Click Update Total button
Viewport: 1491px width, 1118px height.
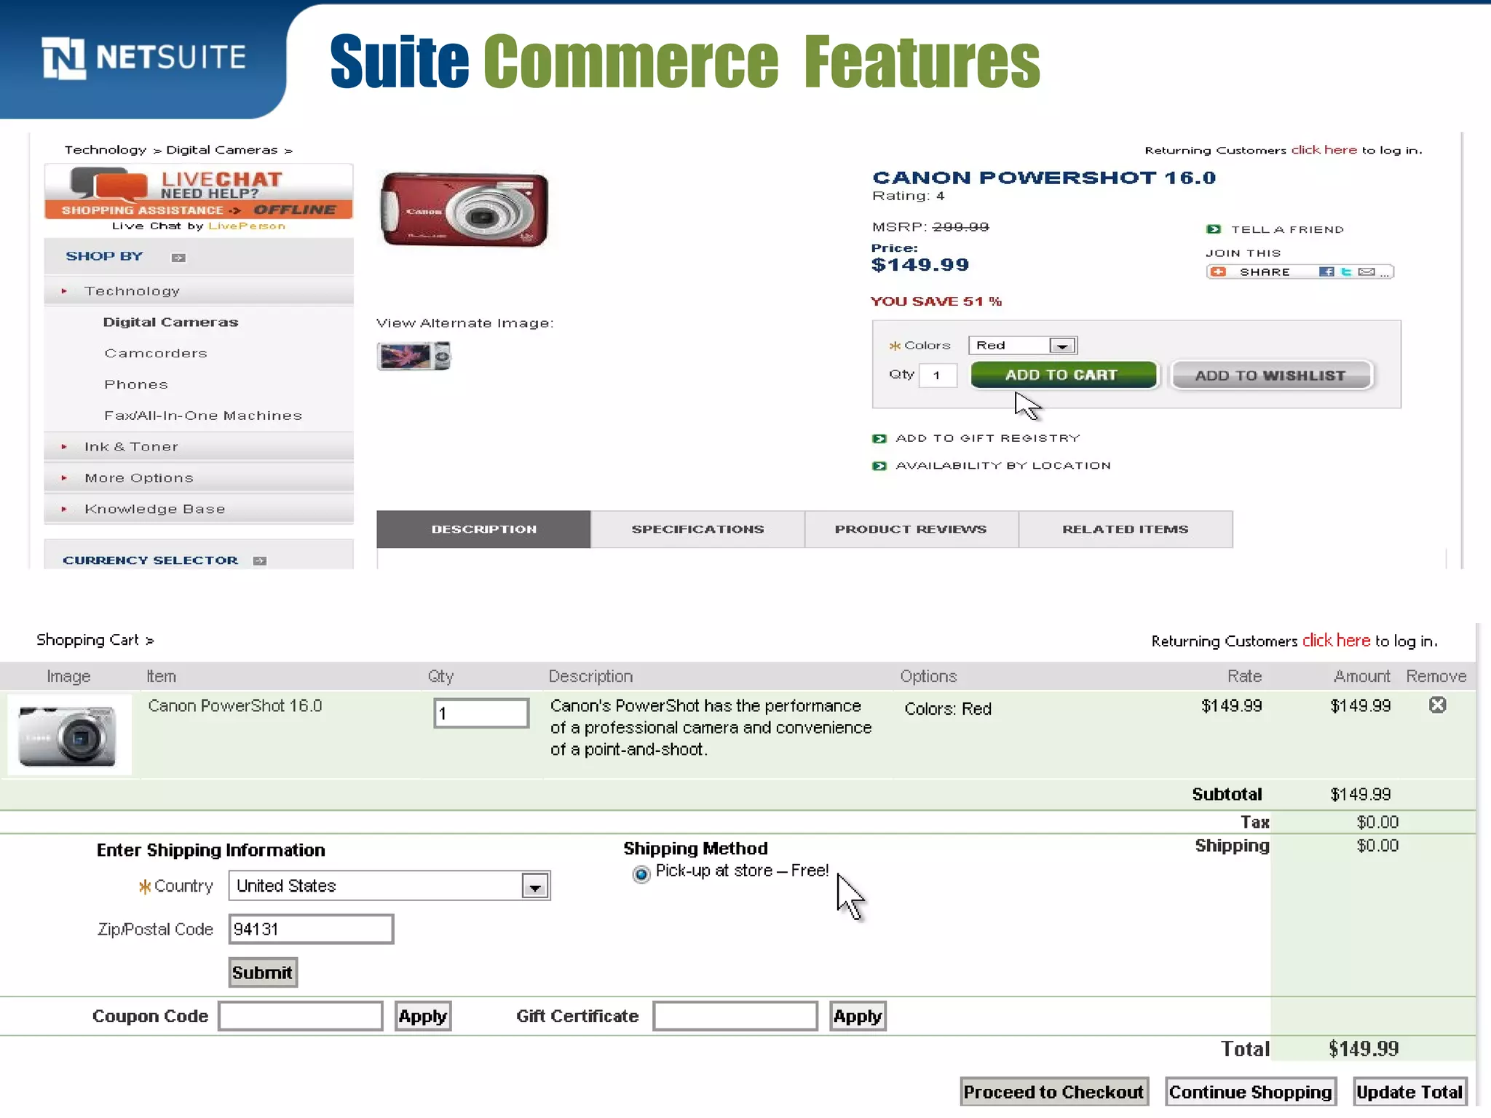(x=1409, y=1092)
